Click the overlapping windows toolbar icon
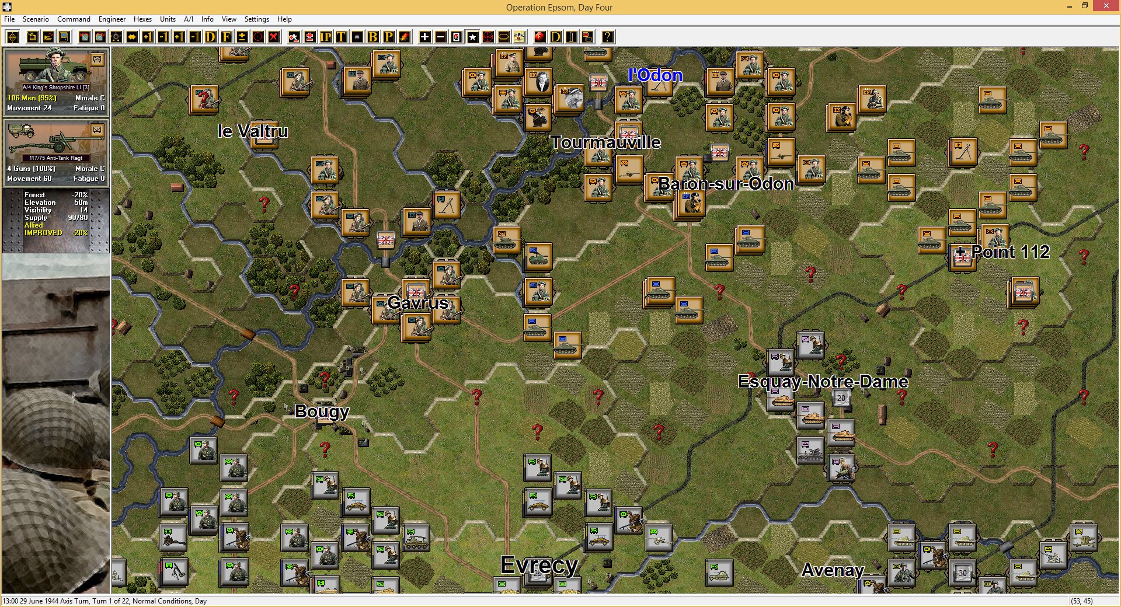 pos(587,37)
